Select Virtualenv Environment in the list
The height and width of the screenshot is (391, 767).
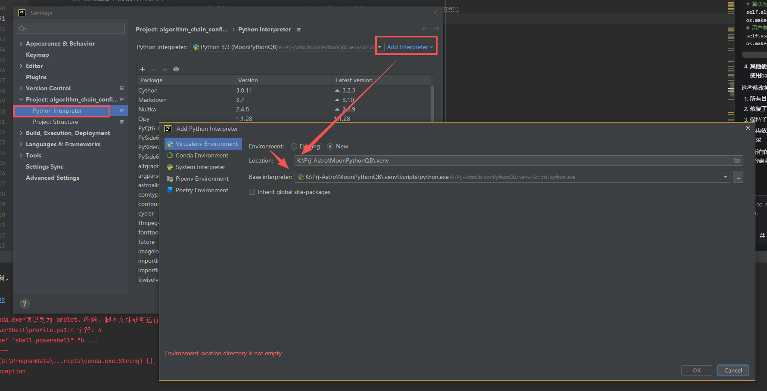[x=203, y=144]
